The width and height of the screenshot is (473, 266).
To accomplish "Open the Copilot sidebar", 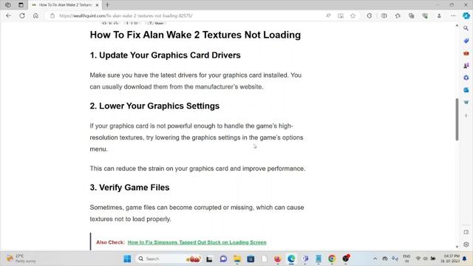I will [466, 16].
